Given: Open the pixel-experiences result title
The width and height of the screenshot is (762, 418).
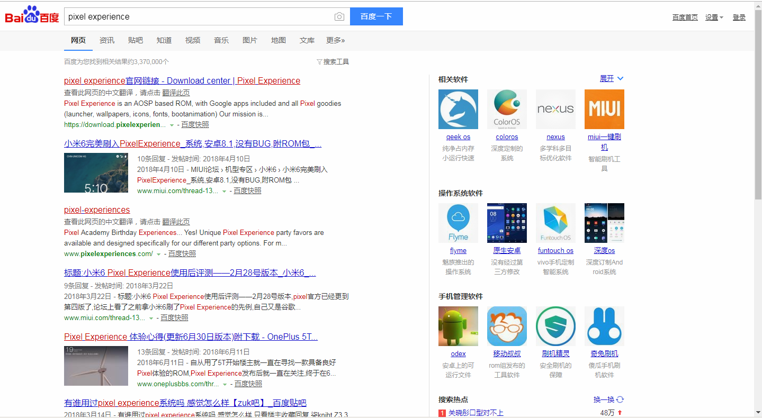Looking at the screenshot, I should pos(97,210).
